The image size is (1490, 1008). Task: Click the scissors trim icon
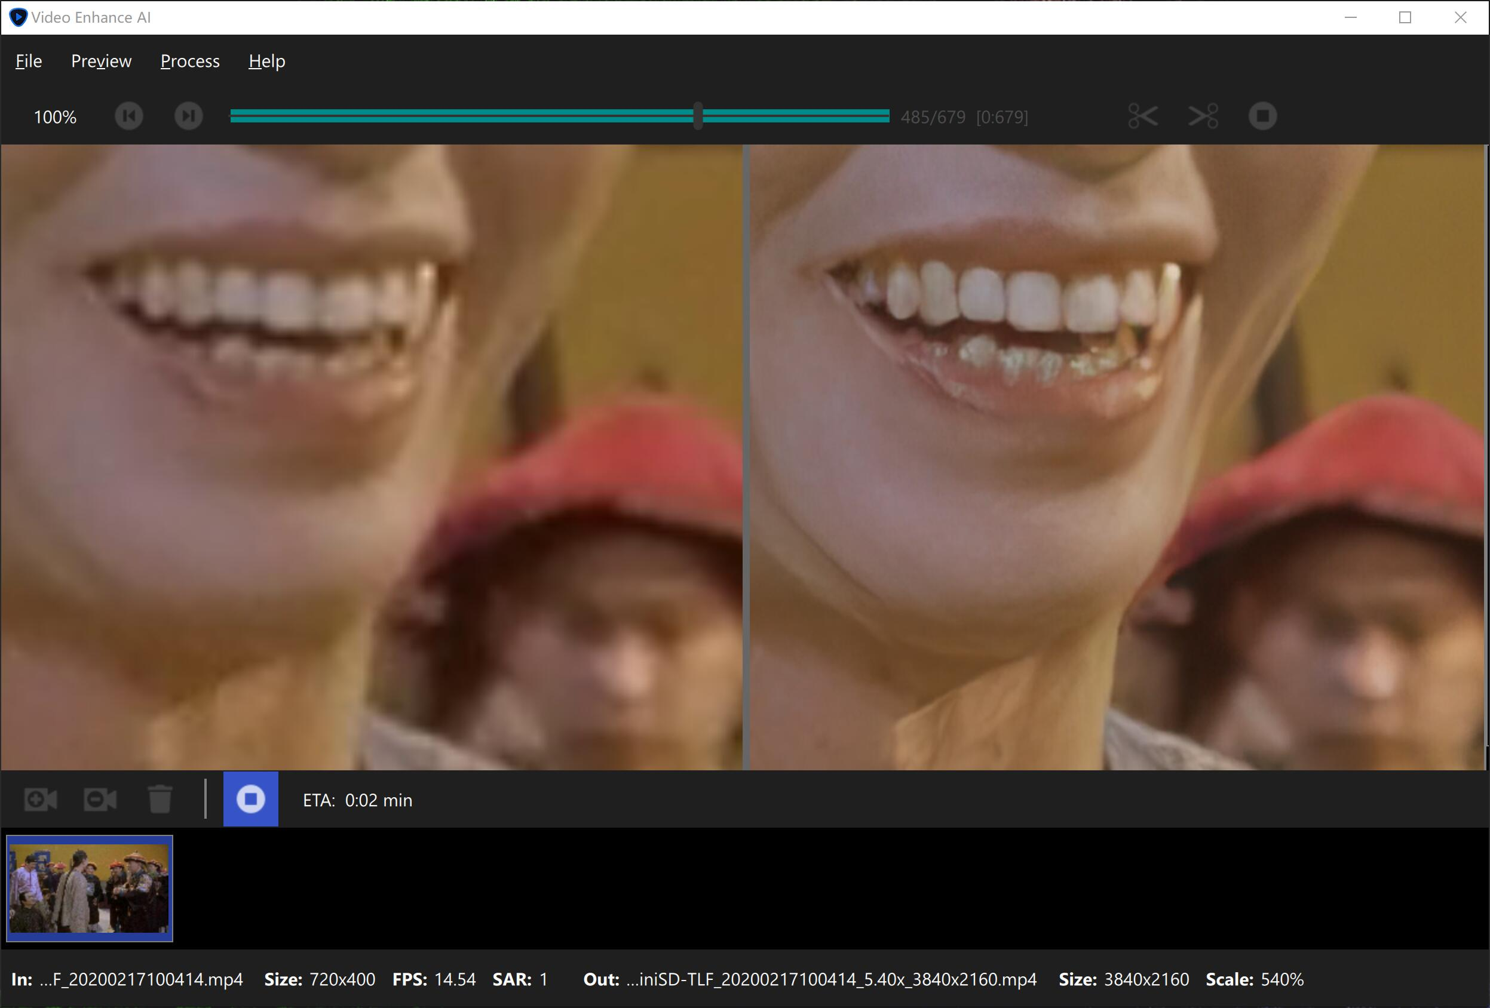(x=1142, y=116)
